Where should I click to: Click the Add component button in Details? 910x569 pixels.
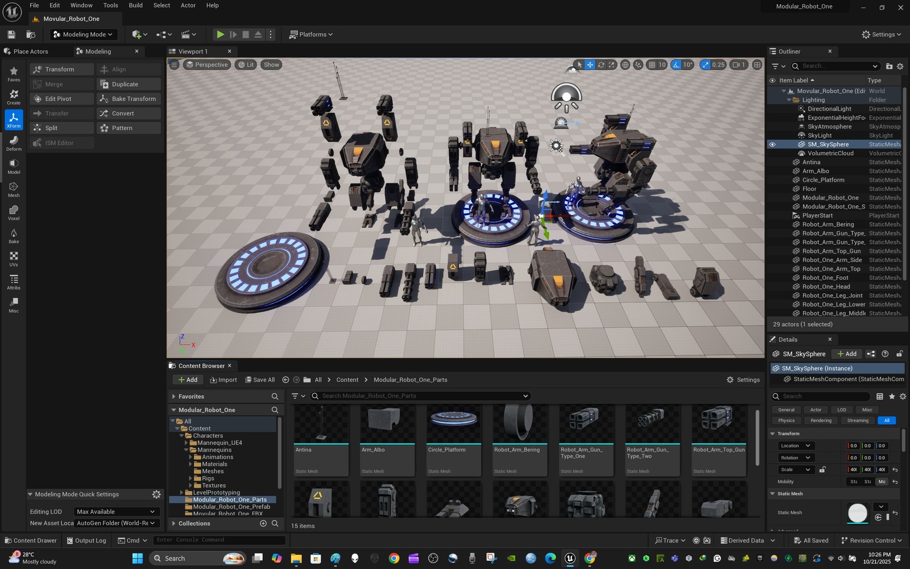pos(847,354)
